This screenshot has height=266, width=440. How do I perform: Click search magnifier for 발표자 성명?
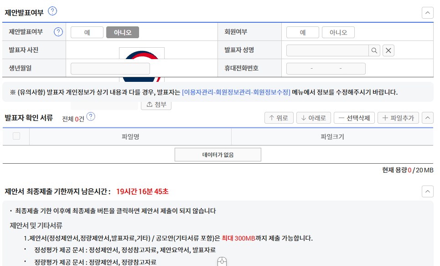pyautogui.click(x=374, y=50)
